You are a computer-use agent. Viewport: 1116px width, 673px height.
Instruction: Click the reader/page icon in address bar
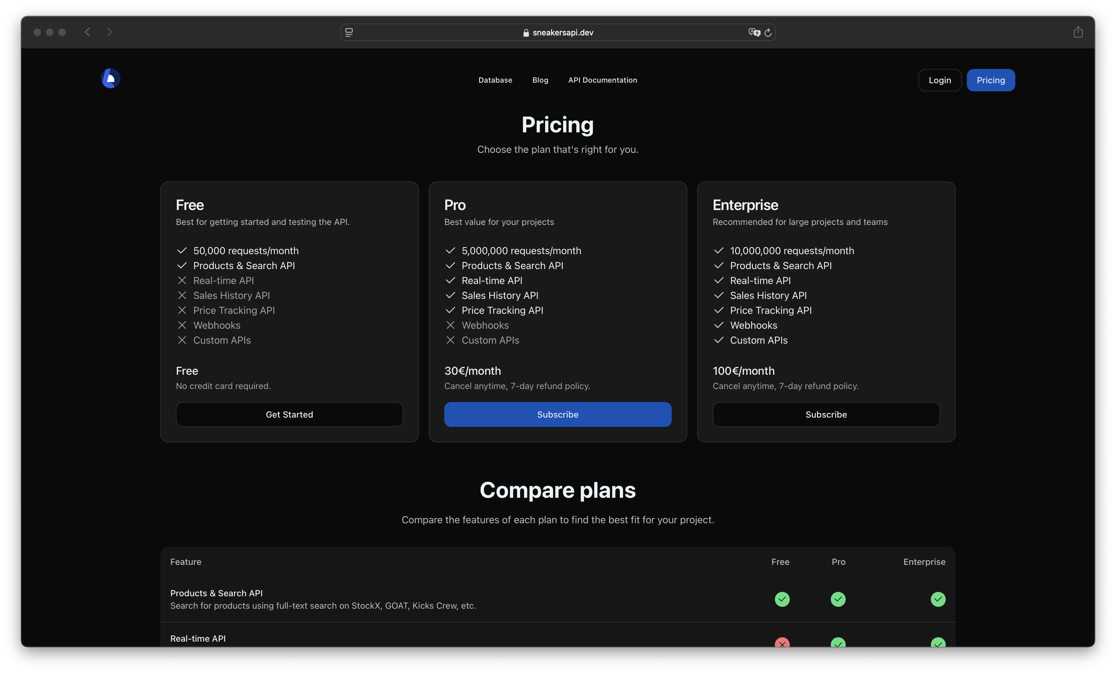coord(349,33)
